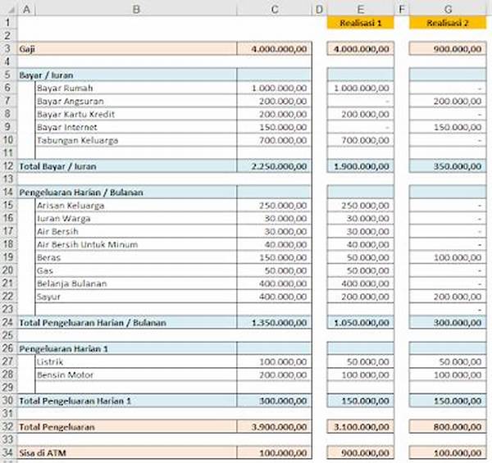Viewport: 492px width, 463px height.
Task: Select the 3.900.000,00 total cell
Action: (274, 427)
